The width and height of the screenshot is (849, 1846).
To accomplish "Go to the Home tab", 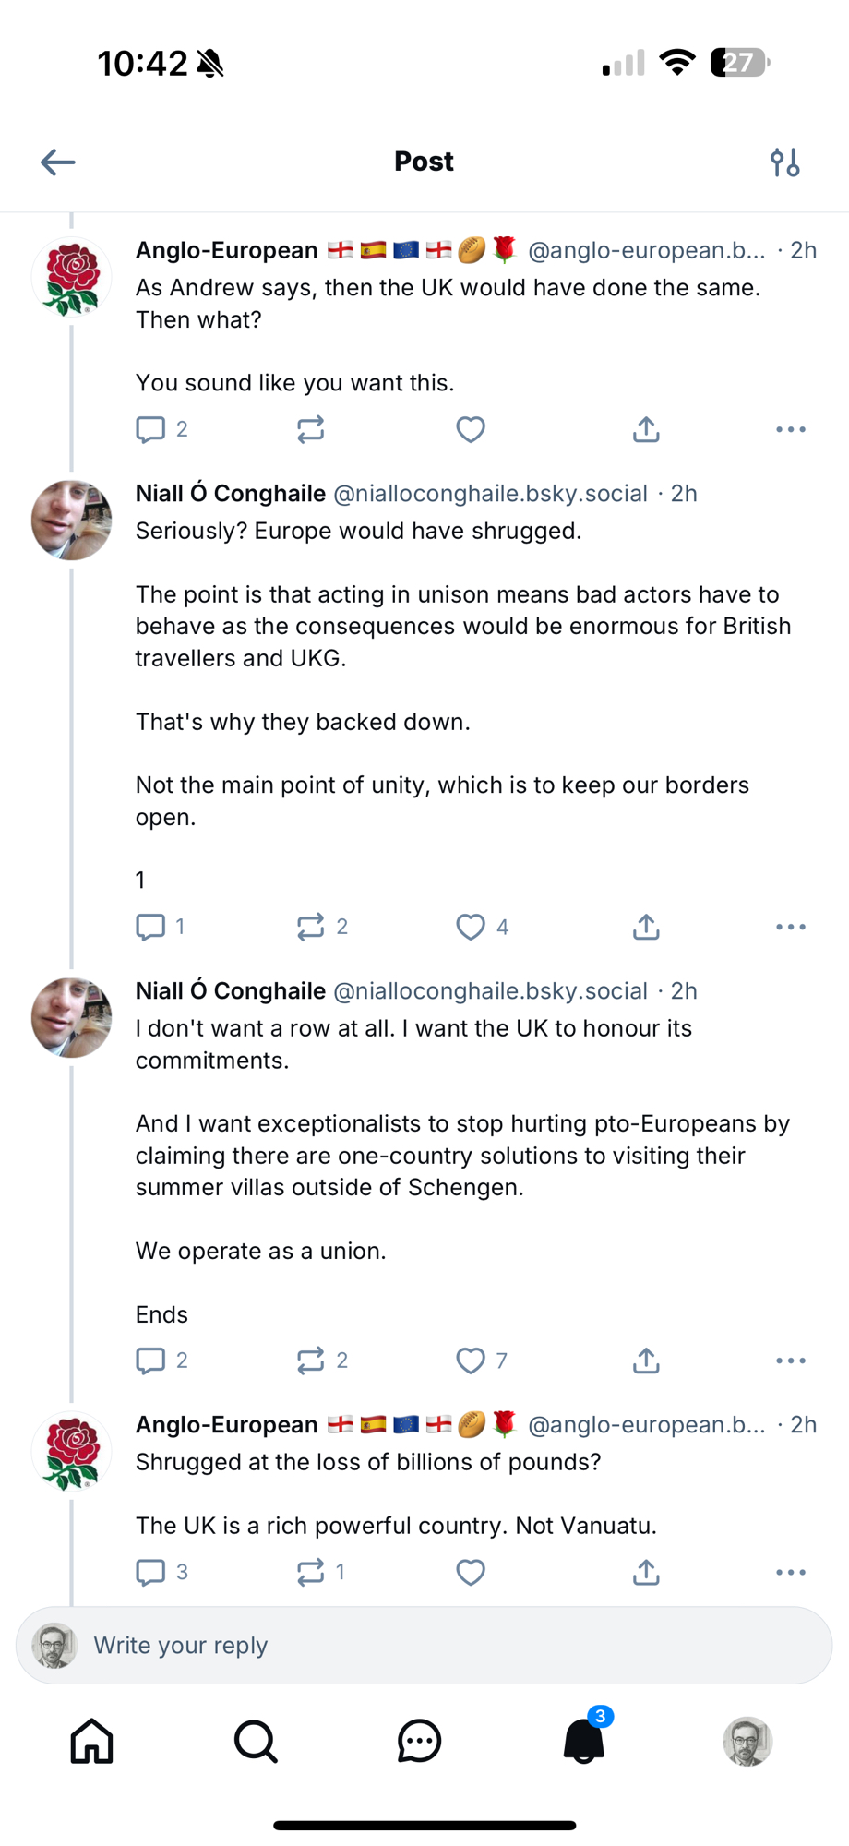I will [x=92, y=1742].
